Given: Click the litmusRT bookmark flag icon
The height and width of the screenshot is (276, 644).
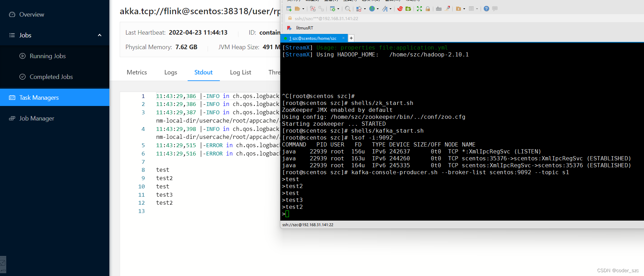Looking at the screenshot, I should (x=290, y=28).
